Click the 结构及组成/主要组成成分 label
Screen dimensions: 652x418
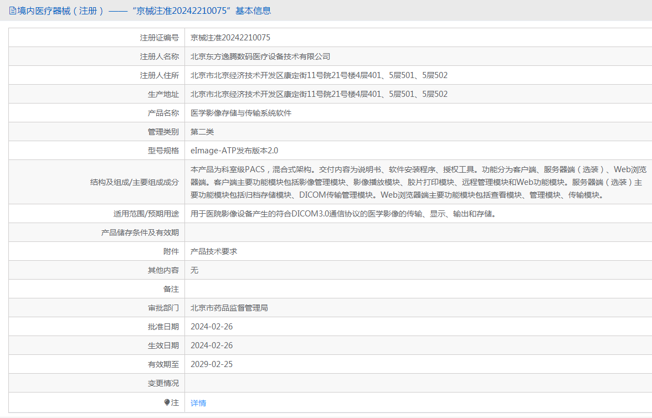134,182
